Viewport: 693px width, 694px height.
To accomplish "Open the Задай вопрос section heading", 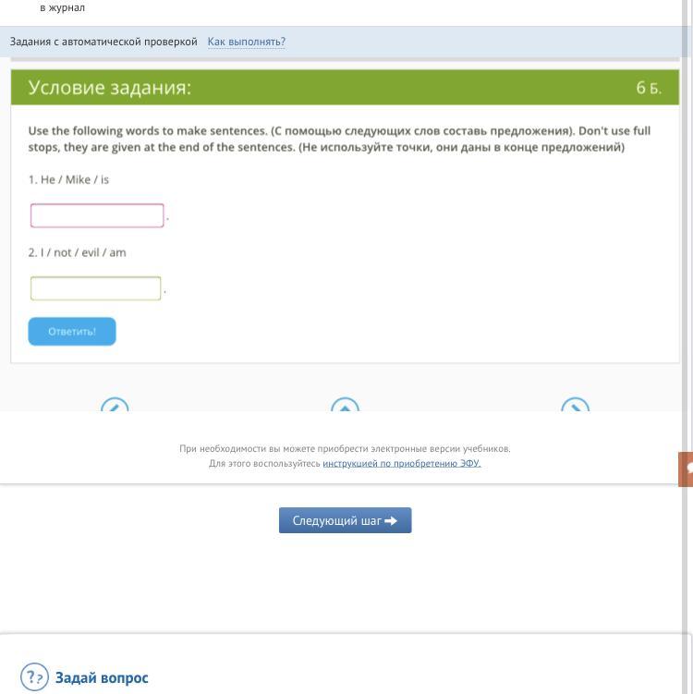I will 102,677.
